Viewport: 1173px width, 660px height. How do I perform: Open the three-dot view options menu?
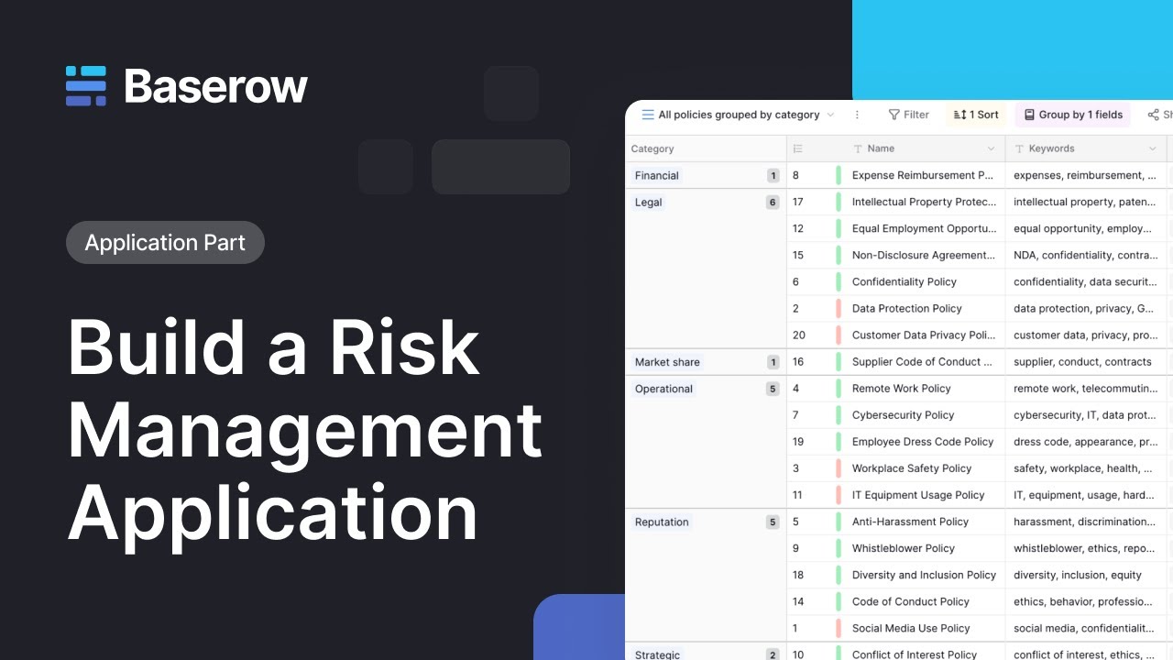857,115
